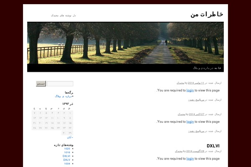Focus the sidebar search text field
251x167 pixels.
60,84
